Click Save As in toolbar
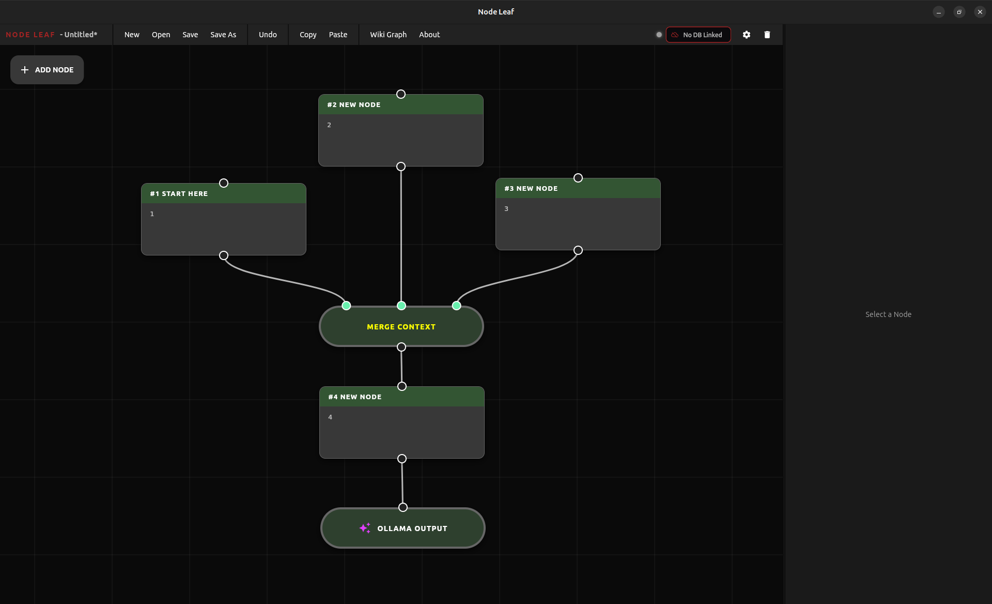This screenshot has width=992, height=604. [223, 35]
